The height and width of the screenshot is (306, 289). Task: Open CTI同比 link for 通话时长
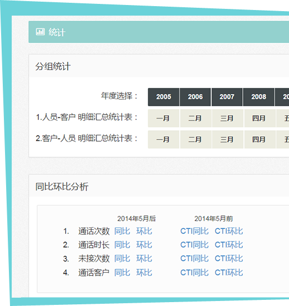194,245
